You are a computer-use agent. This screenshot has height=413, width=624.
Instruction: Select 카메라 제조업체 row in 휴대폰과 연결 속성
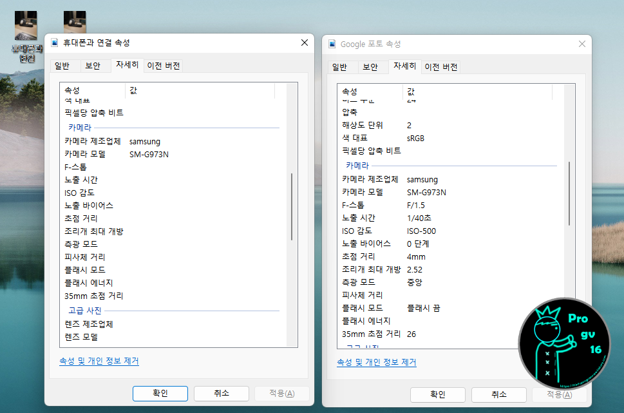pos(172,141)
